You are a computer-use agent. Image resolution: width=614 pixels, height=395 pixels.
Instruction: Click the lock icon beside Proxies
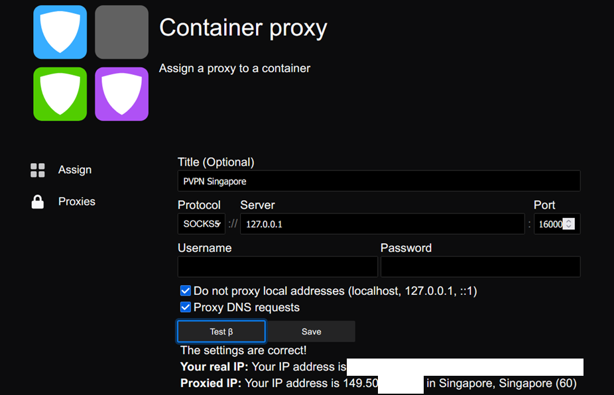point(38,202)
